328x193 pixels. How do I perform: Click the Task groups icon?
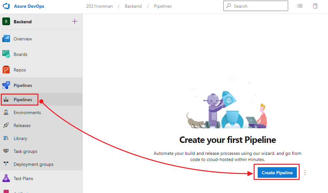[6, 151]
